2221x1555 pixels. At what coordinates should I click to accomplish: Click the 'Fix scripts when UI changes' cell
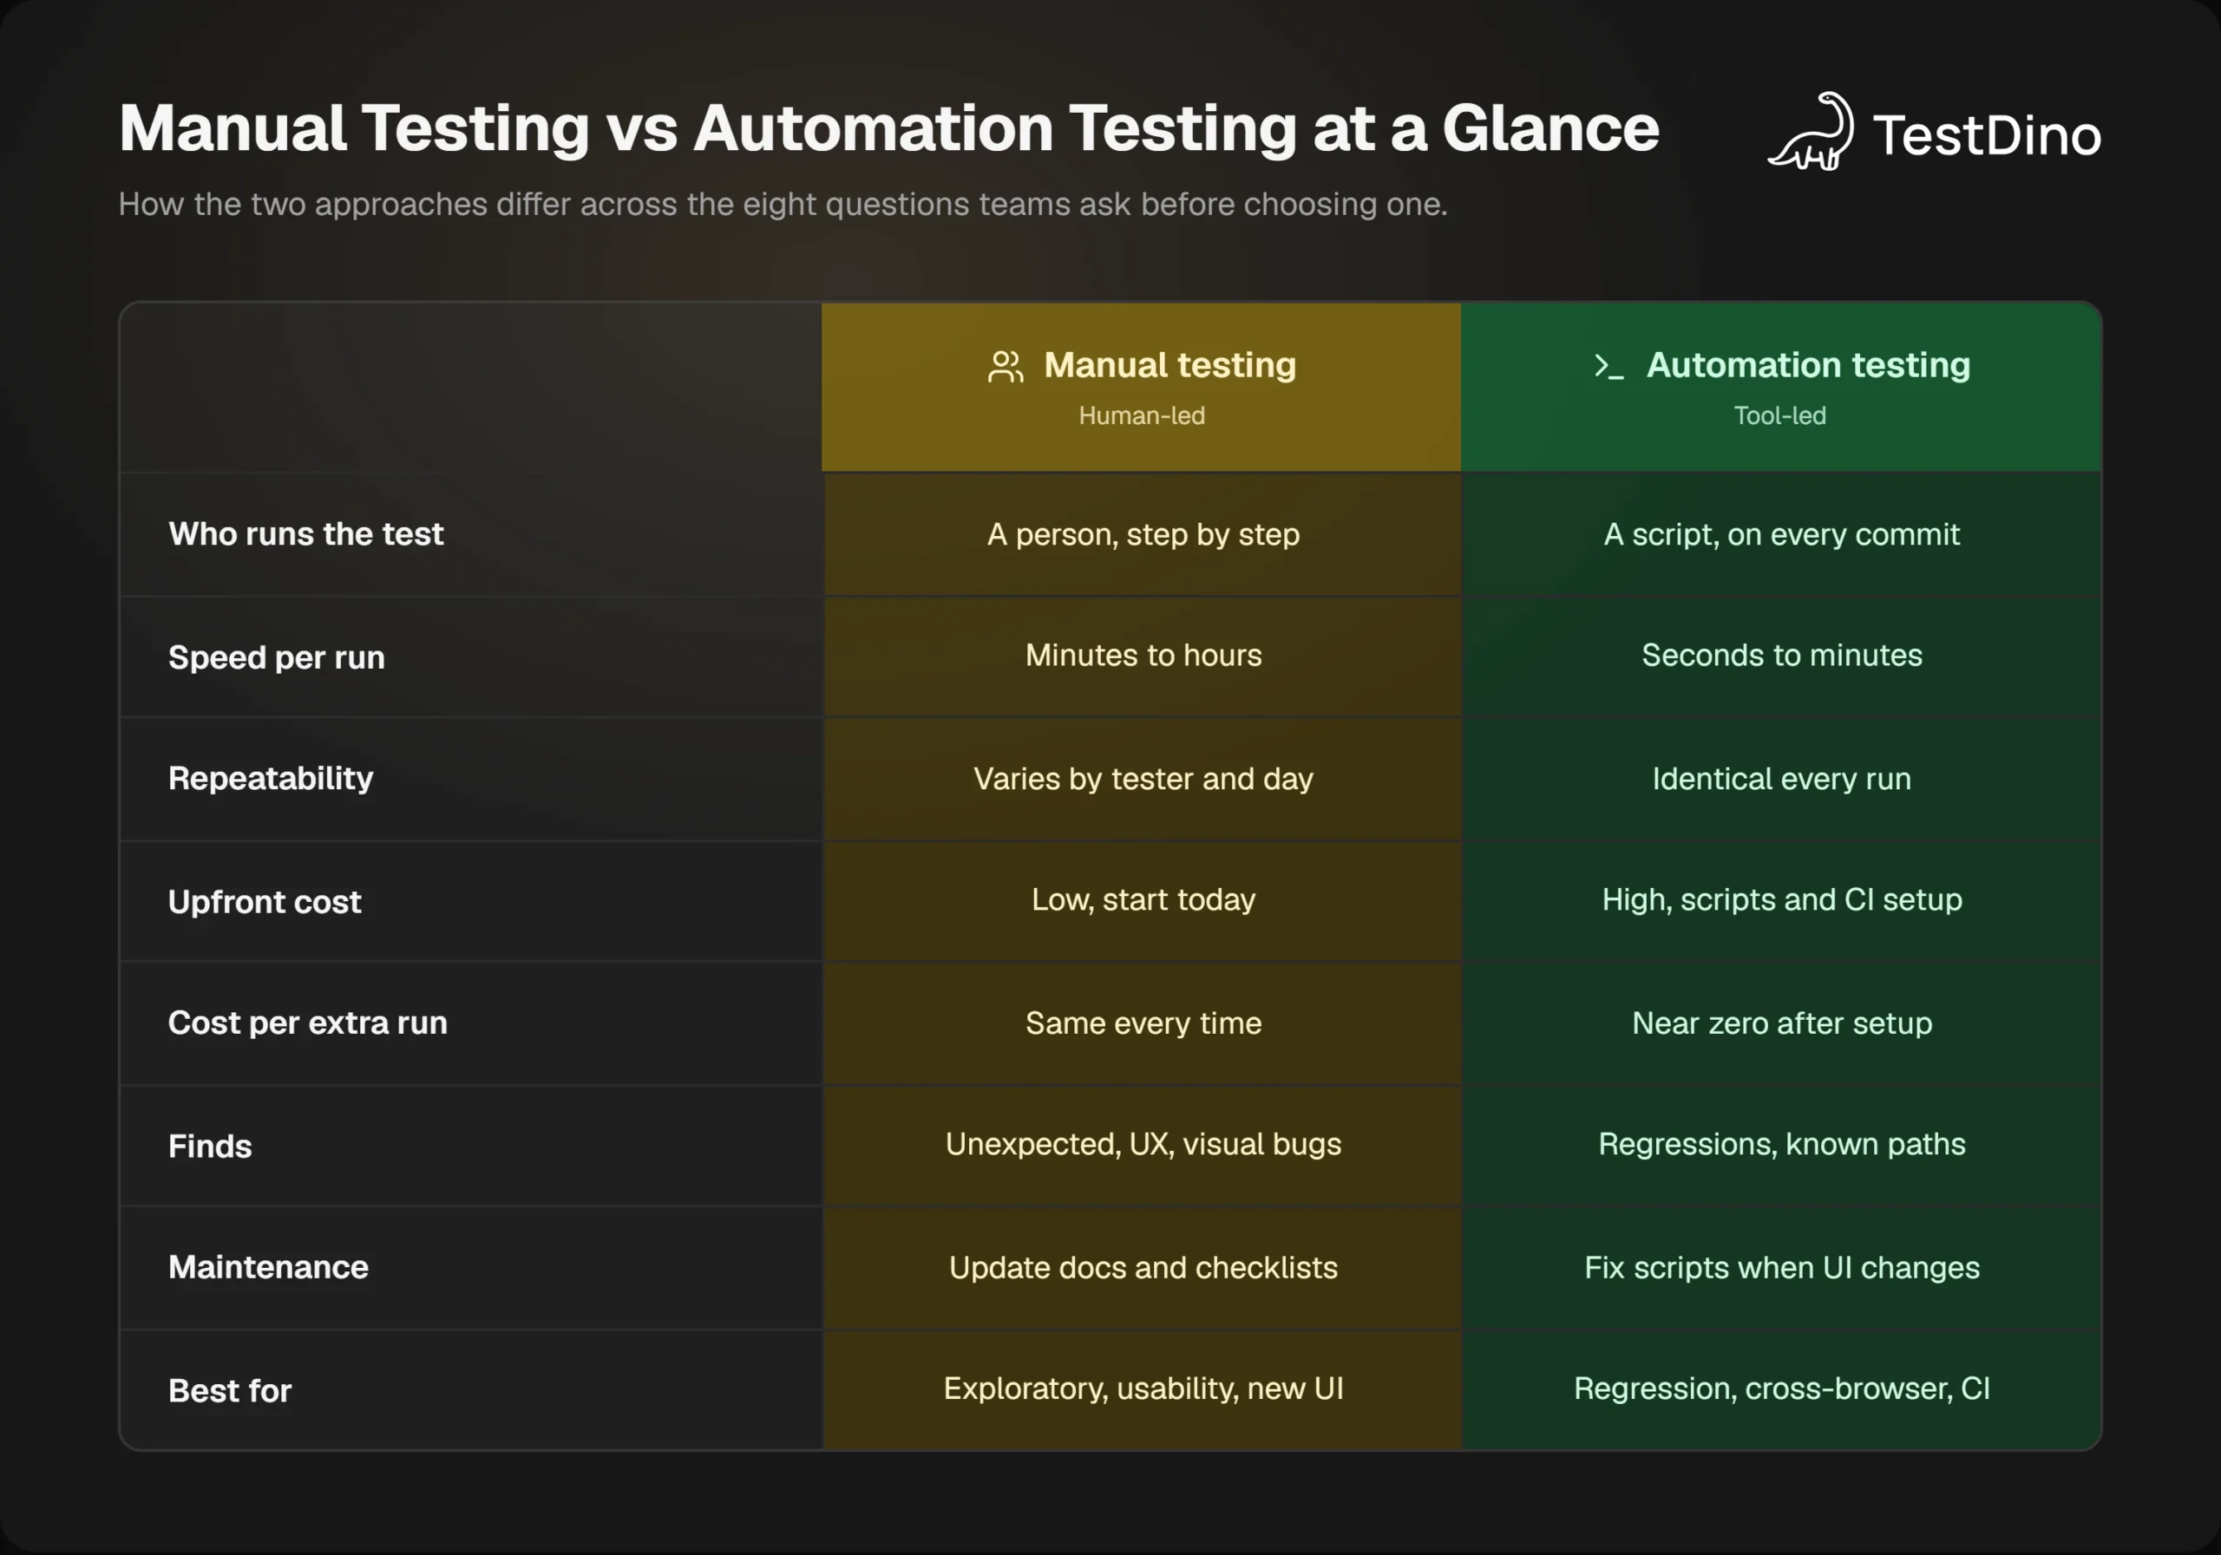(1782, 1269)
